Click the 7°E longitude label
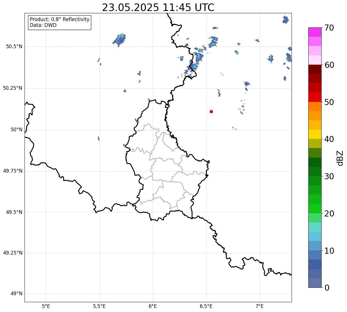The image size is (347, 312). coord(260,306)
